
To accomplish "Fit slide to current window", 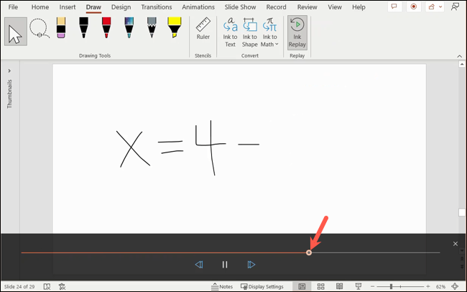I will (455, 287).
